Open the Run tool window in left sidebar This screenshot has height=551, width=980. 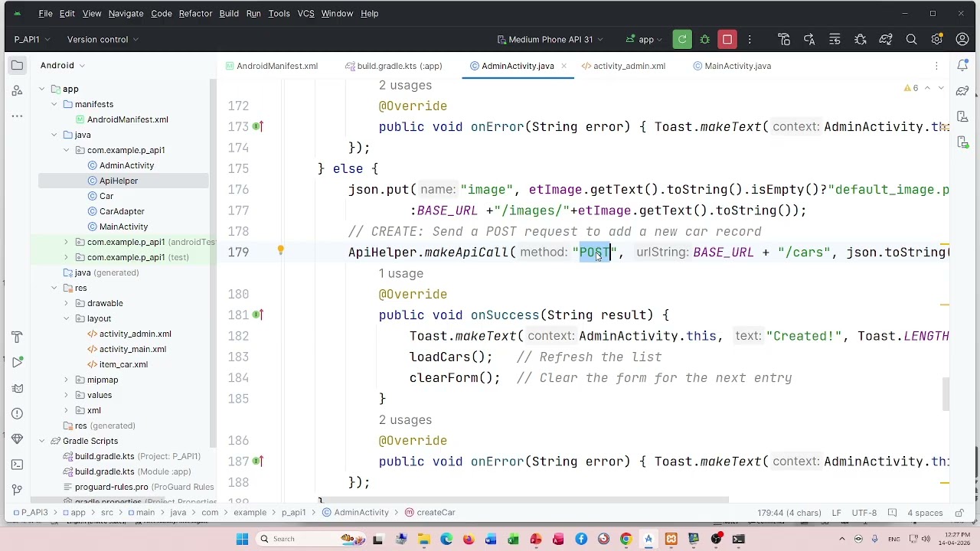(17, 362)
